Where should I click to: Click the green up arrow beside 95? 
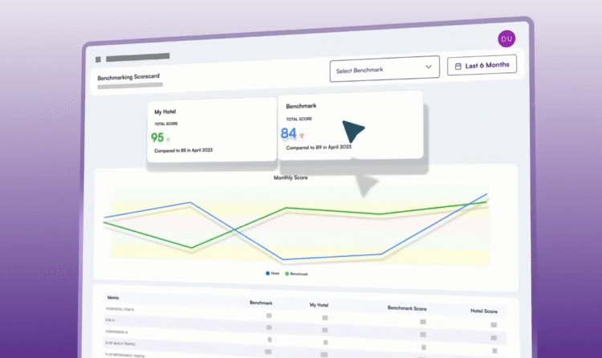pos(168,139)
